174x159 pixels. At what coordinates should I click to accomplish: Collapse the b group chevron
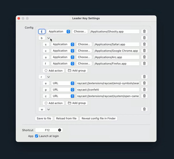49,38
